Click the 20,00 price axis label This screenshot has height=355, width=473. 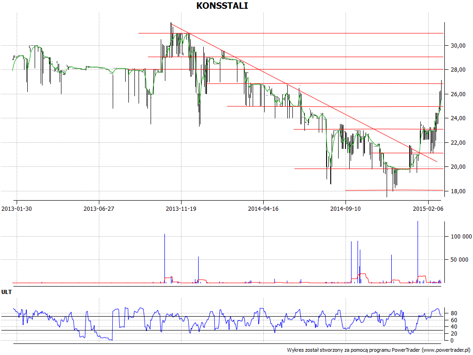(458, 166)
